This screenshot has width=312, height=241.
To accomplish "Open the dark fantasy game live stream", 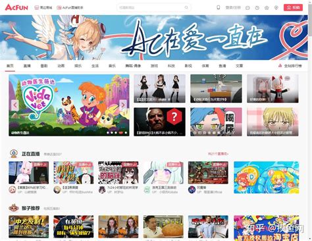I will point(208,173).
